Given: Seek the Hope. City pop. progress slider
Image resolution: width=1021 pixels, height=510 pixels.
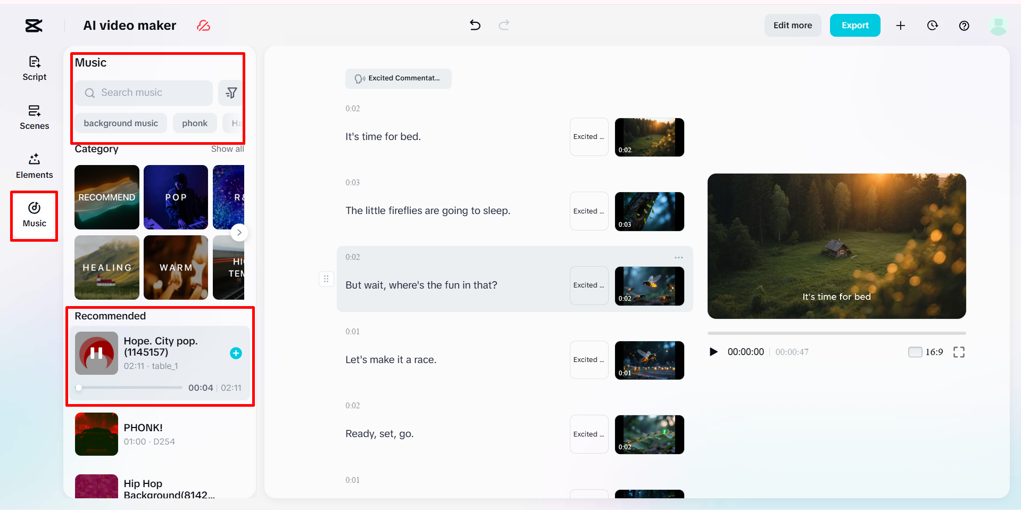Looking at the screenshot, I should [130, 388].
